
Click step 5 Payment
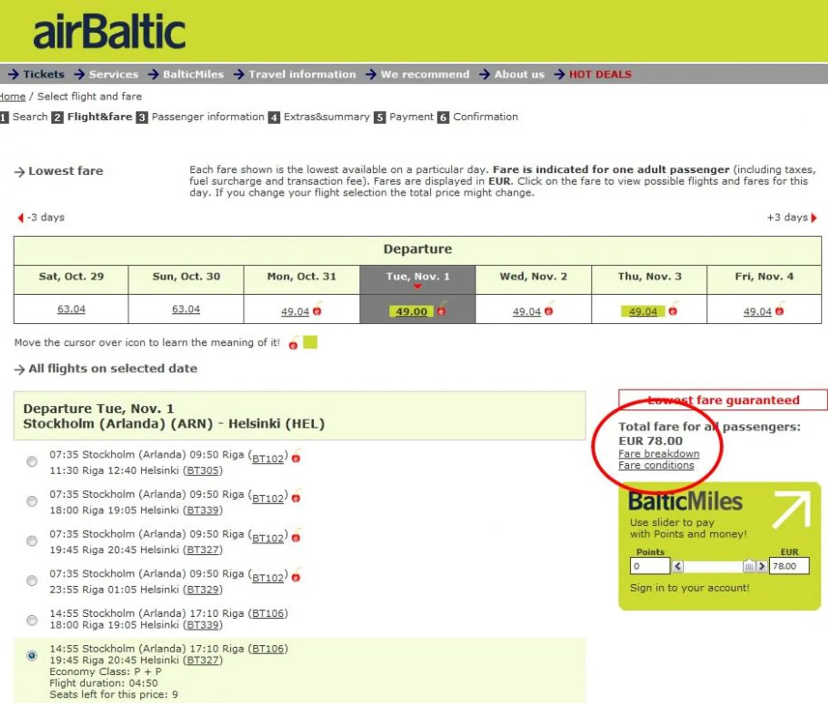[x=411, y=117]
